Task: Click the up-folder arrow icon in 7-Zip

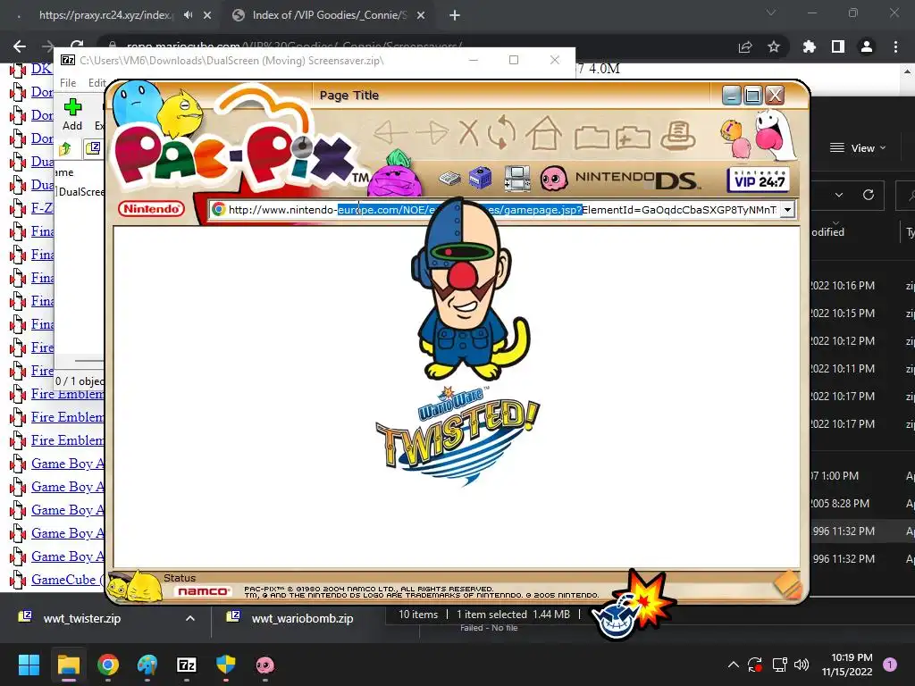Action: pyautogui.click(x=65, y=149)
